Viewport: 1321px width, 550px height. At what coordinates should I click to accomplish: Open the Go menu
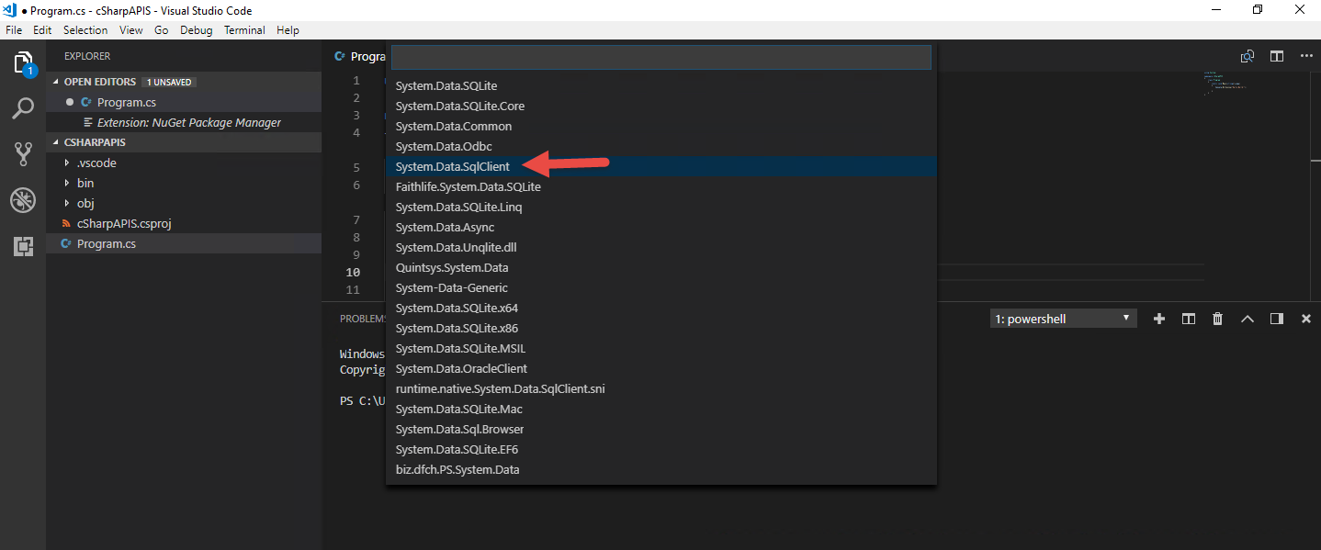point(162,30)
